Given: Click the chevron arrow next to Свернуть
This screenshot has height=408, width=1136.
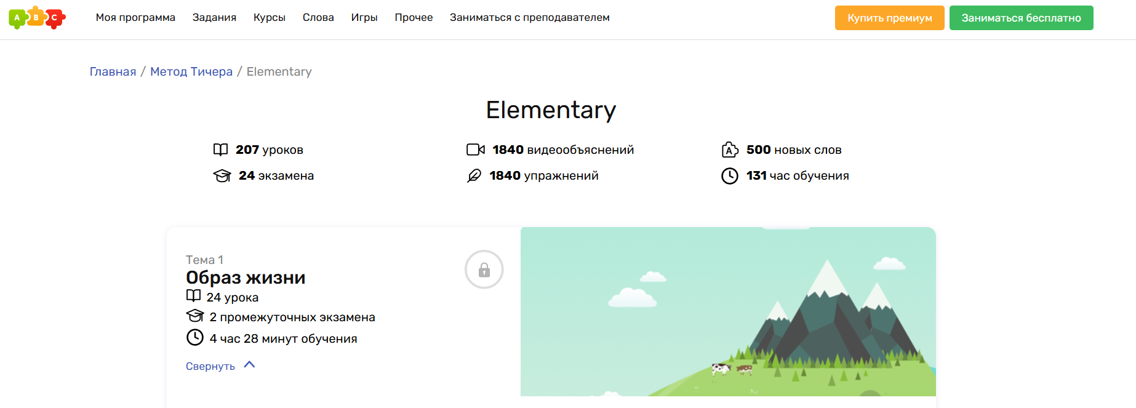Looking at the screenshot, I should [x=249, y=365].
